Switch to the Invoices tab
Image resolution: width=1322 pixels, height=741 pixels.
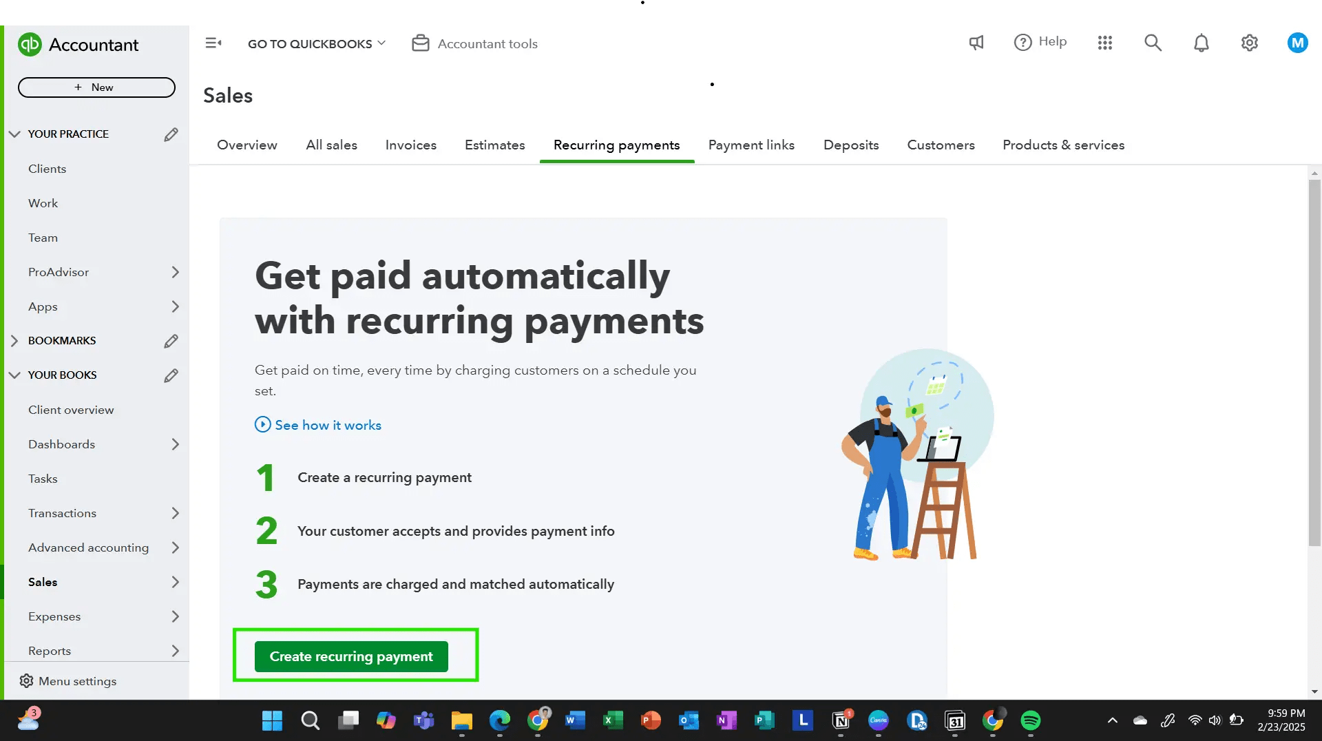[x=411, y=145]
